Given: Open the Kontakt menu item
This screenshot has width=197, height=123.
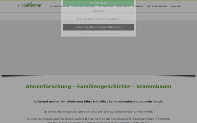Looking at the screenshot, I should coord(138,6).
